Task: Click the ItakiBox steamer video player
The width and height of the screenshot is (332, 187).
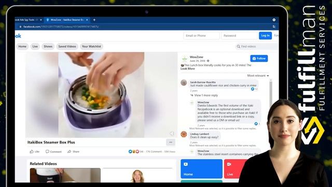Action: 102,95
